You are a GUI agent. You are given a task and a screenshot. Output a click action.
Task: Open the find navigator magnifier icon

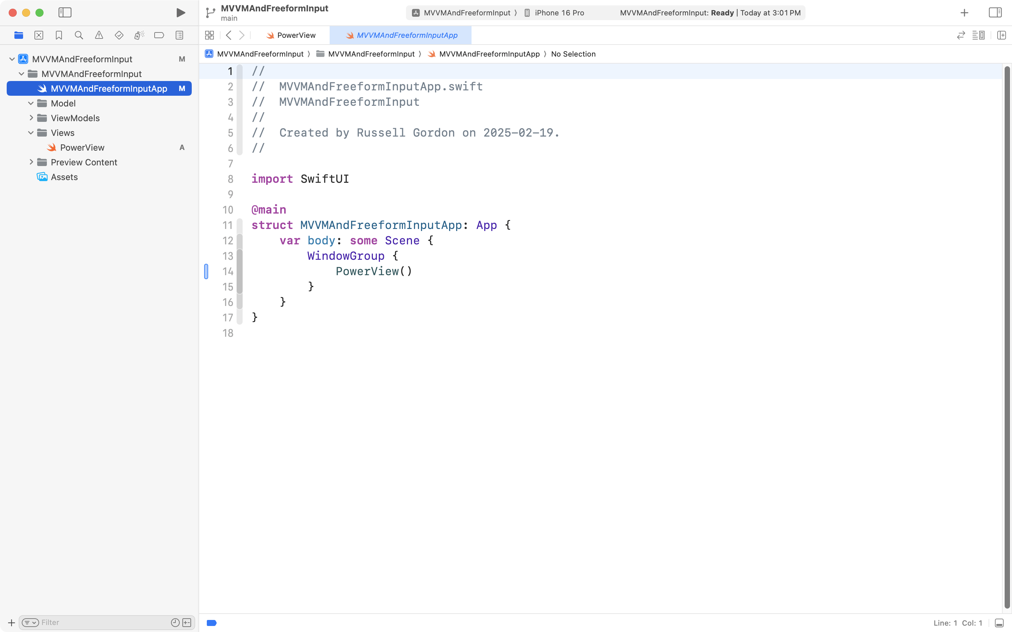click(x=79, y=35)
